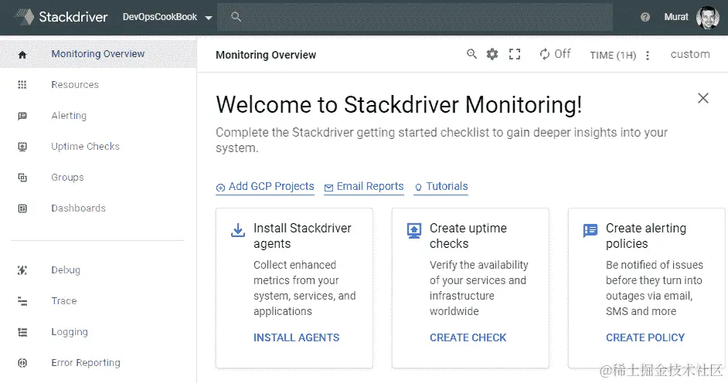The width and height of the screenshot is (728, 383).
Task: Click the Alerting icon in sidebar
Action: [22, 116]
